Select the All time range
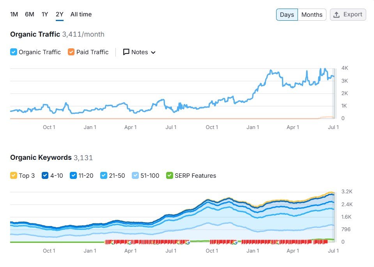Screen dimensions: 374x267 pos(81,14)
